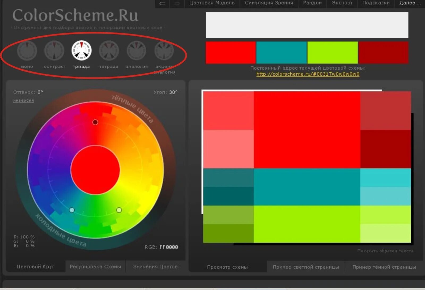The image size is (425, 290).
Task: Click Показать образец текста link
Action: click(385, 251)
